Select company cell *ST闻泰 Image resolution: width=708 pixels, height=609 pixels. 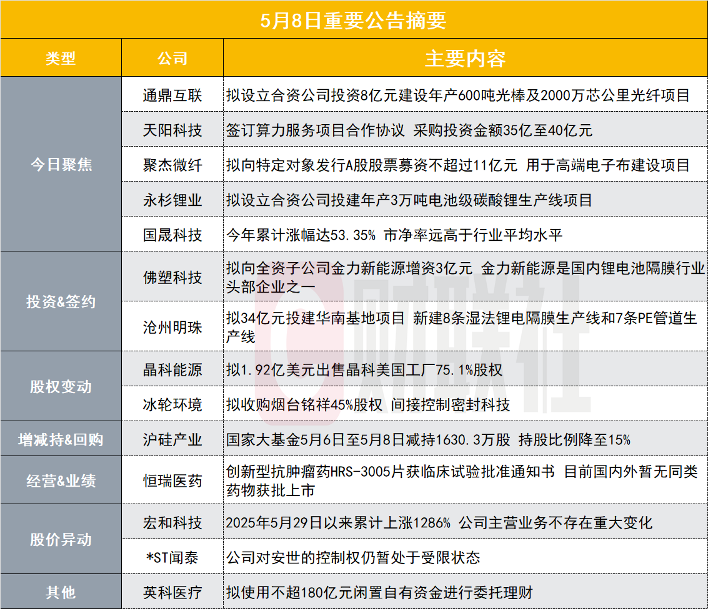point(172,557)
